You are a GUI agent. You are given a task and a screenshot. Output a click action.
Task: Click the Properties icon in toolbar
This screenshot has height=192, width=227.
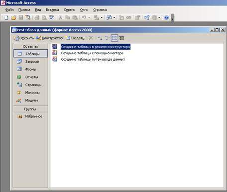point(138,17)
